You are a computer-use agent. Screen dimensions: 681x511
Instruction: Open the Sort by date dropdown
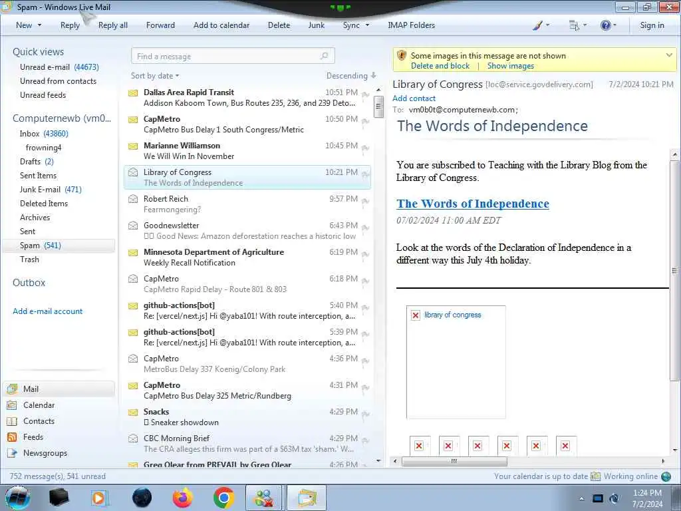[x=155, y=76]
